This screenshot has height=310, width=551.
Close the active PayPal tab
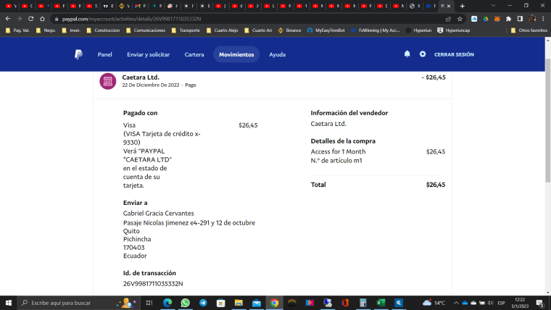click(449, 6)
